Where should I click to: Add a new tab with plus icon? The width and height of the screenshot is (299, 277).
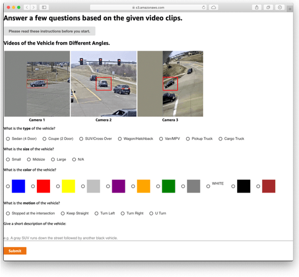point(290,9)
